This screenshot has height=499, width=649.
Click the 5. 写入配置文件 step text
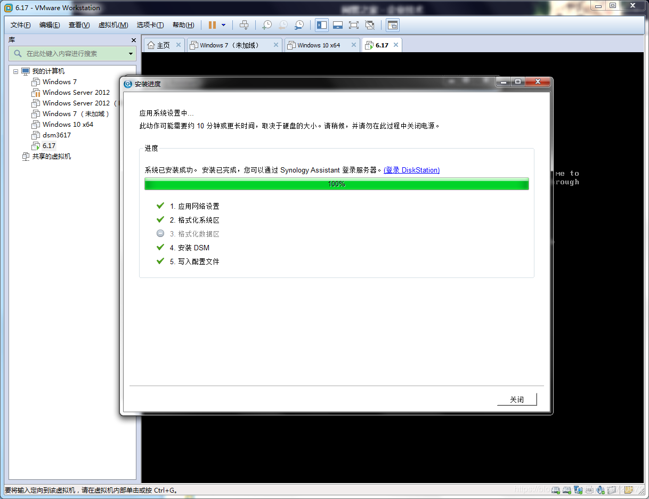194,261
